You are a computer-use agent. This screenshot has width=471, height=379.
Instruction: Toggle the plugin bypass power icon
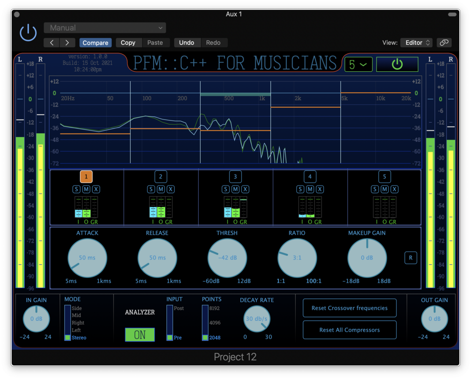pyautogui.click(x=28, y=33)
